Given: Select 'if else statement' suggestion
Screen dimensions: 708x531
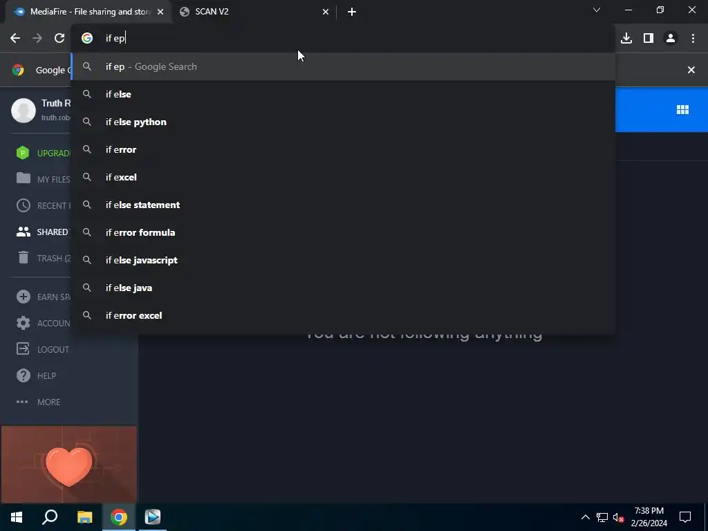Looking at the screenshot, I should pos(343,205).
